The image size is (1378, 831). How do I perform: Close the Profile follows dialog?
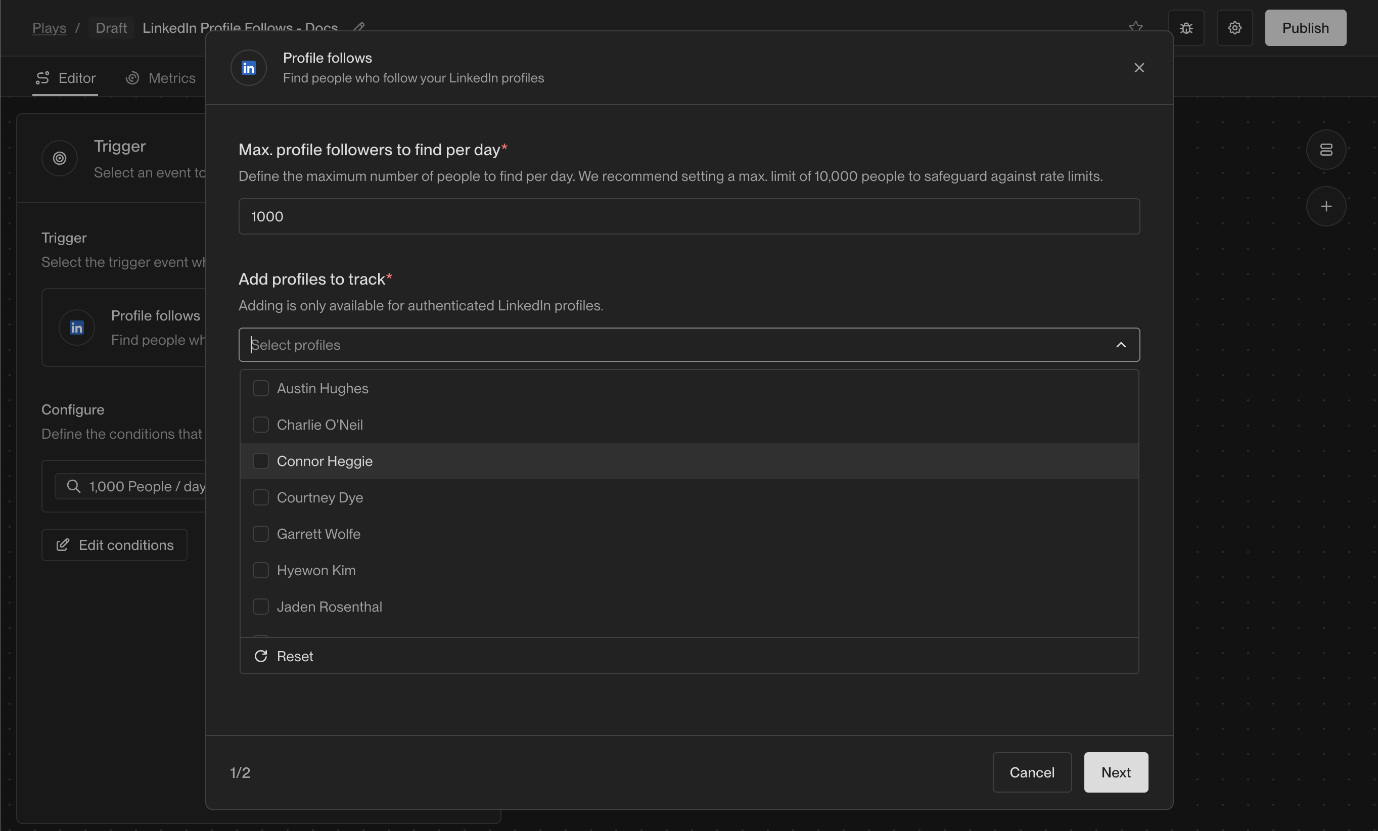pyautogui.click(x=1138, y=68)
